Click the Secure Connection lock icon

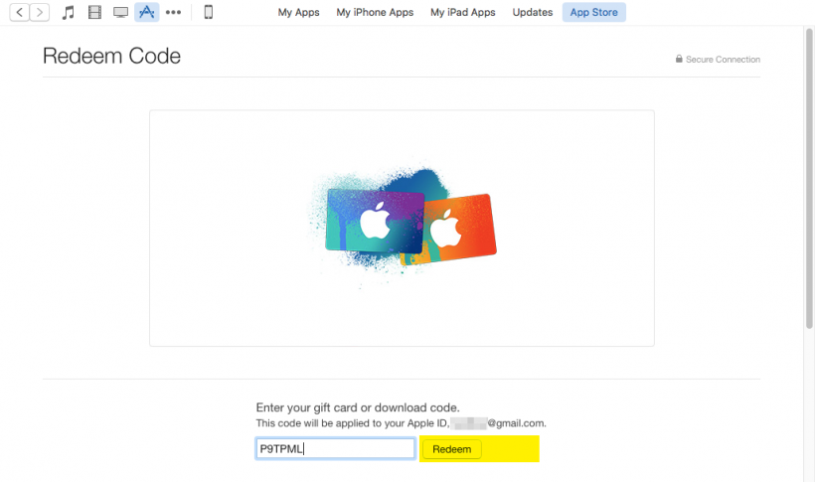click(679, 60)
